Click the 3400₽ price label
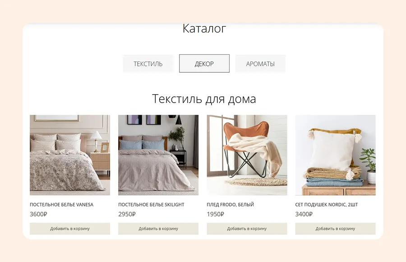406x262 pixels. (x=304, y=214)
